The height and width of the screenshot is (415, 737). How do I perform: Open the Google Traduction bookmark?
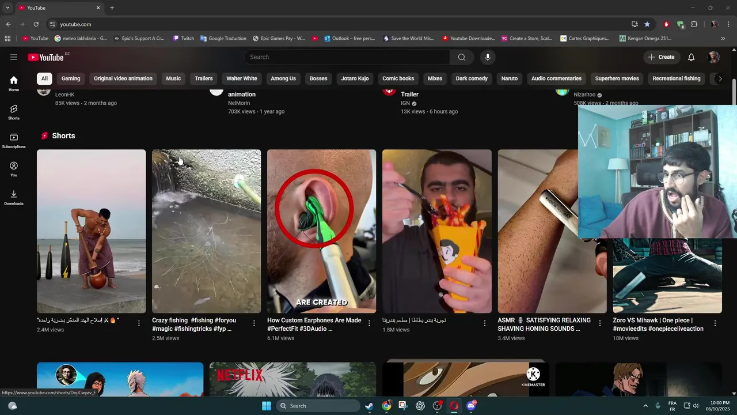click(223, 39)
